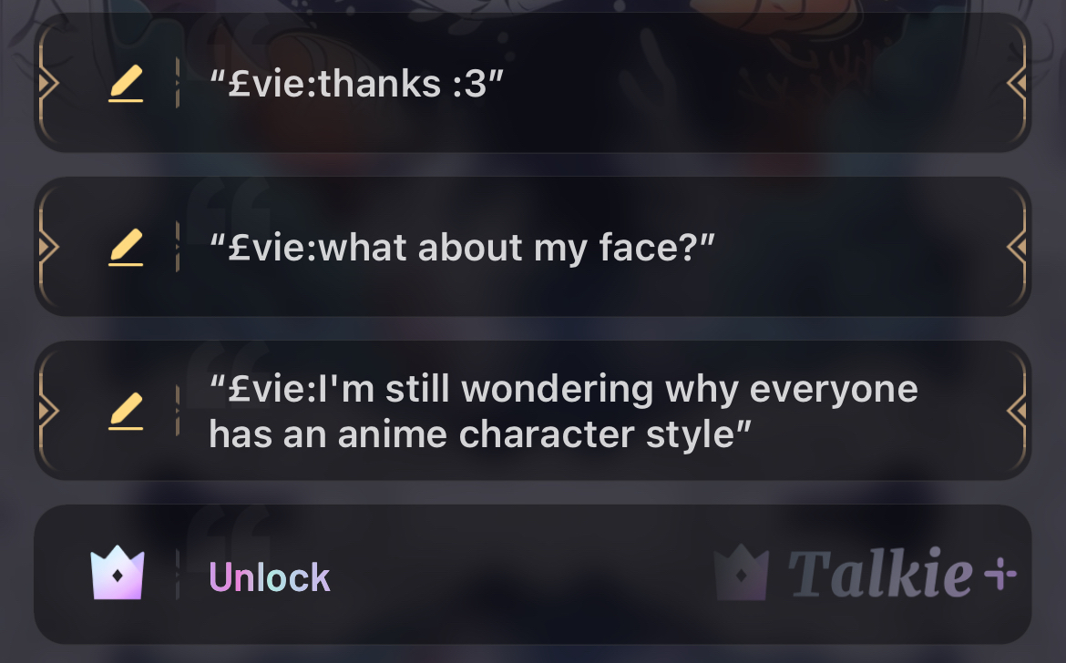Tap the "has an anime character style" line
This screenshot has width=1066, height=663.
pyautogui.click(x=480, y=434)
